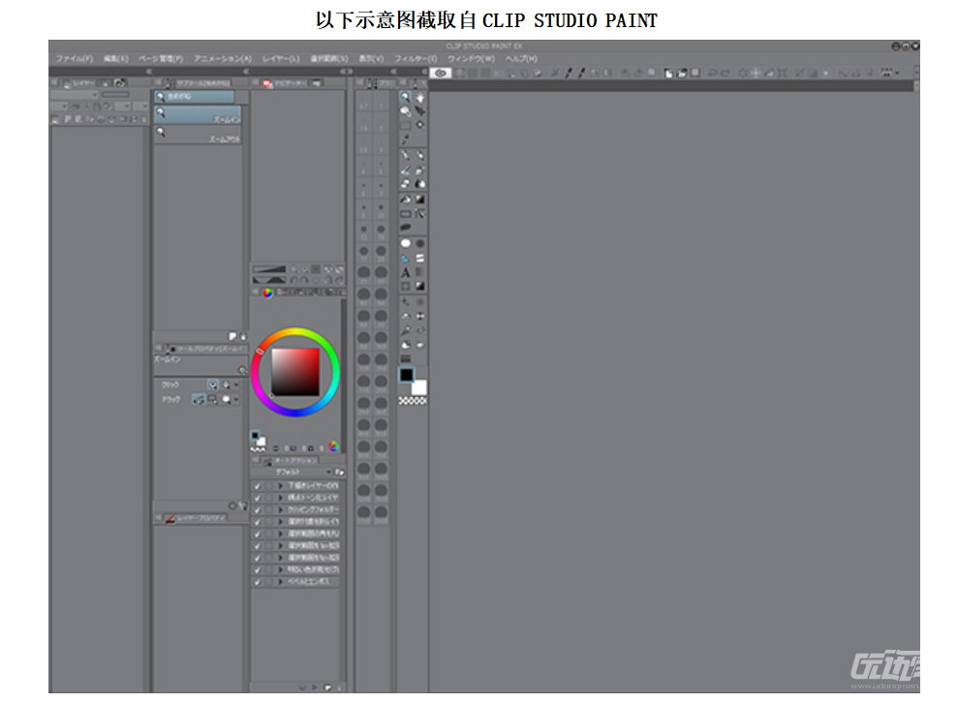Image resolution: width=957 pixels, height=703 pixels.
Task: Select the rectangular selection marquee tool
Action: point(405,125)
